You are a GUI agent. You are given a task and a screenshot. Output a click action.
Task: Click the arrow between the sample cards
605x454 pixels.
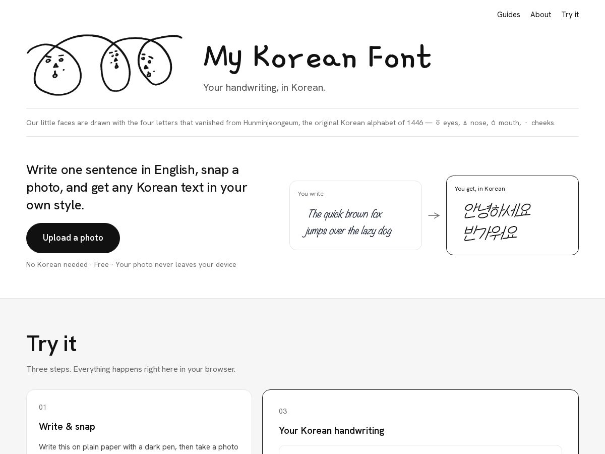click(x=434, y=215)
